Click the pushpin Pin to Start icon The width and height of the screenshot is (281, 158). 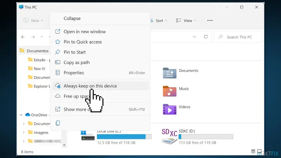point(58,52)
